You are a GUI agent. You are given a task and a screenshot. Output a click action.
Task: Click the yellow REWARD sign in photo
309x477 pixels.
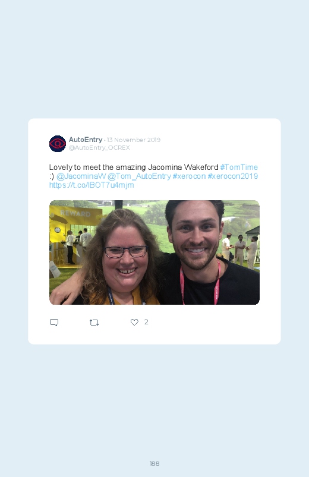pos(75,214)
